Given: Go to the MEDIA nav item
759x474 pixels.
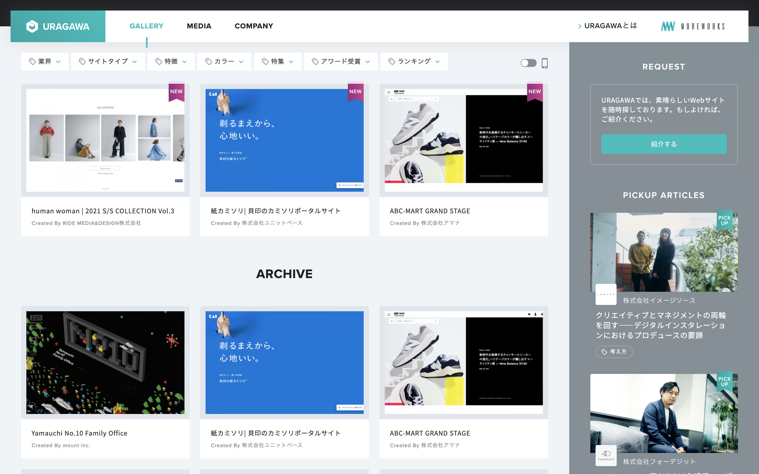Looking at the screenshot, I should (x=199, y=26).
